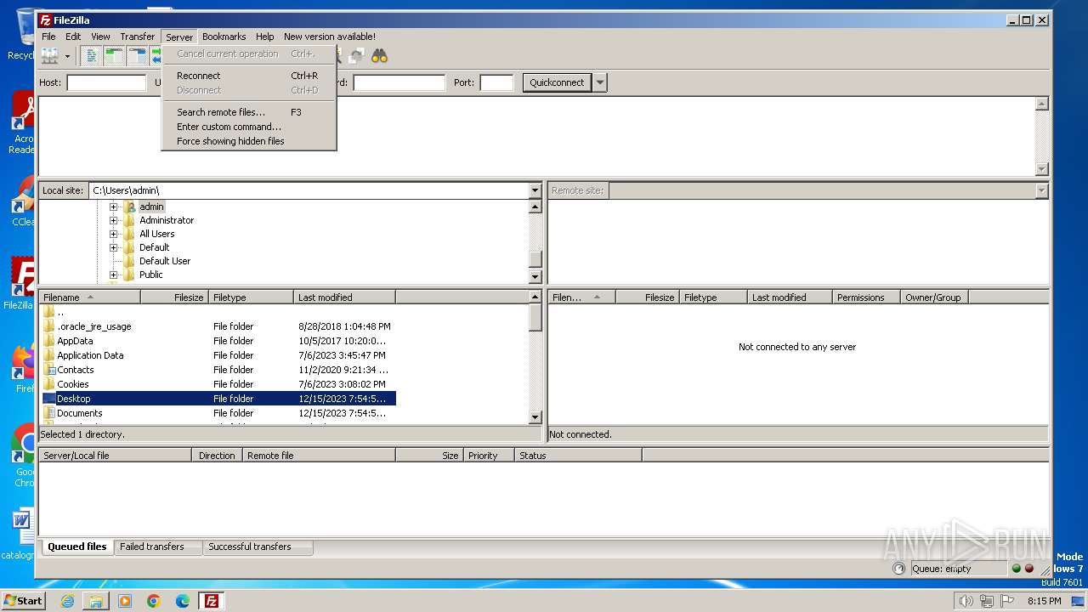Click the synchronized browsing toolbar icon

[357, 56]
